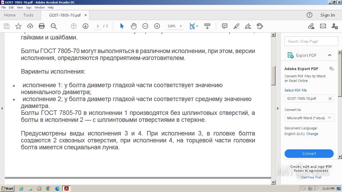Screen dimensions: 342x192
Task: Click the Start Free Trial link
Action: pos(311,177)
